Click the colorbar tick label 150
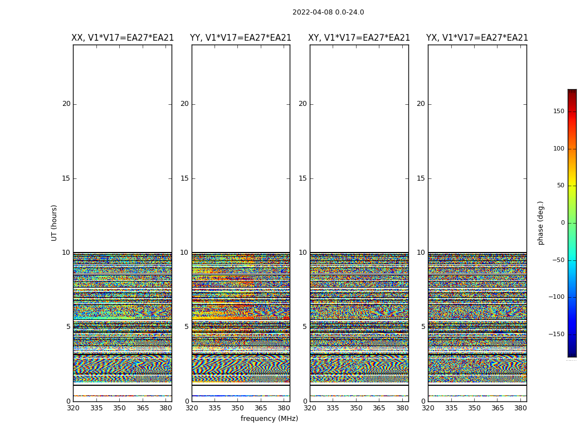The image size is (585, 446). pos(559,111)
